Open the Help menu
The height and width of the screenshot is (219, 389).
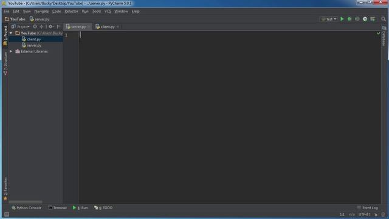click(136, 12)
